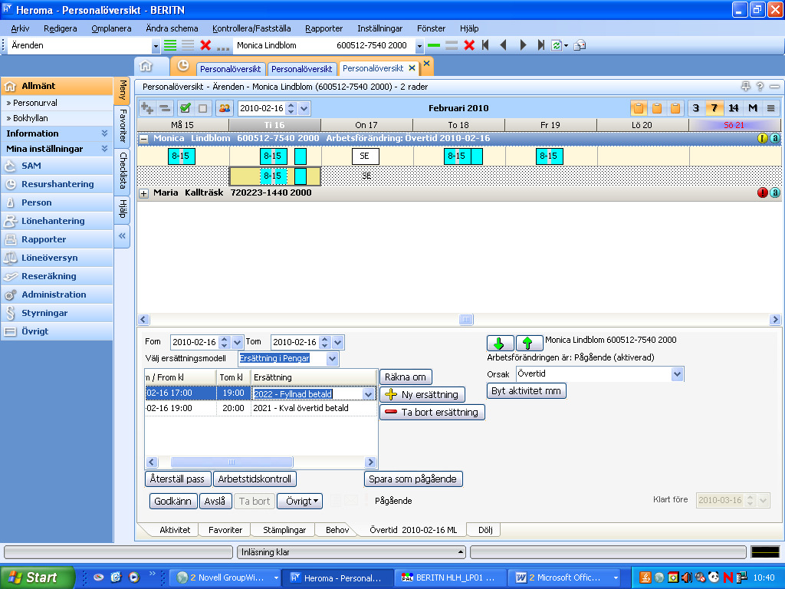Switch to the Aktivitet tab
The height and width of the screenshot is (589, 785).
coord(175,530)
